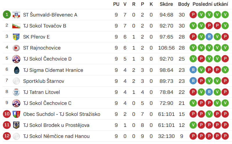This screenshot has width=232, height=144.
Task: Click ST Rajnochovice club logo
Action: tap(16, 48)
